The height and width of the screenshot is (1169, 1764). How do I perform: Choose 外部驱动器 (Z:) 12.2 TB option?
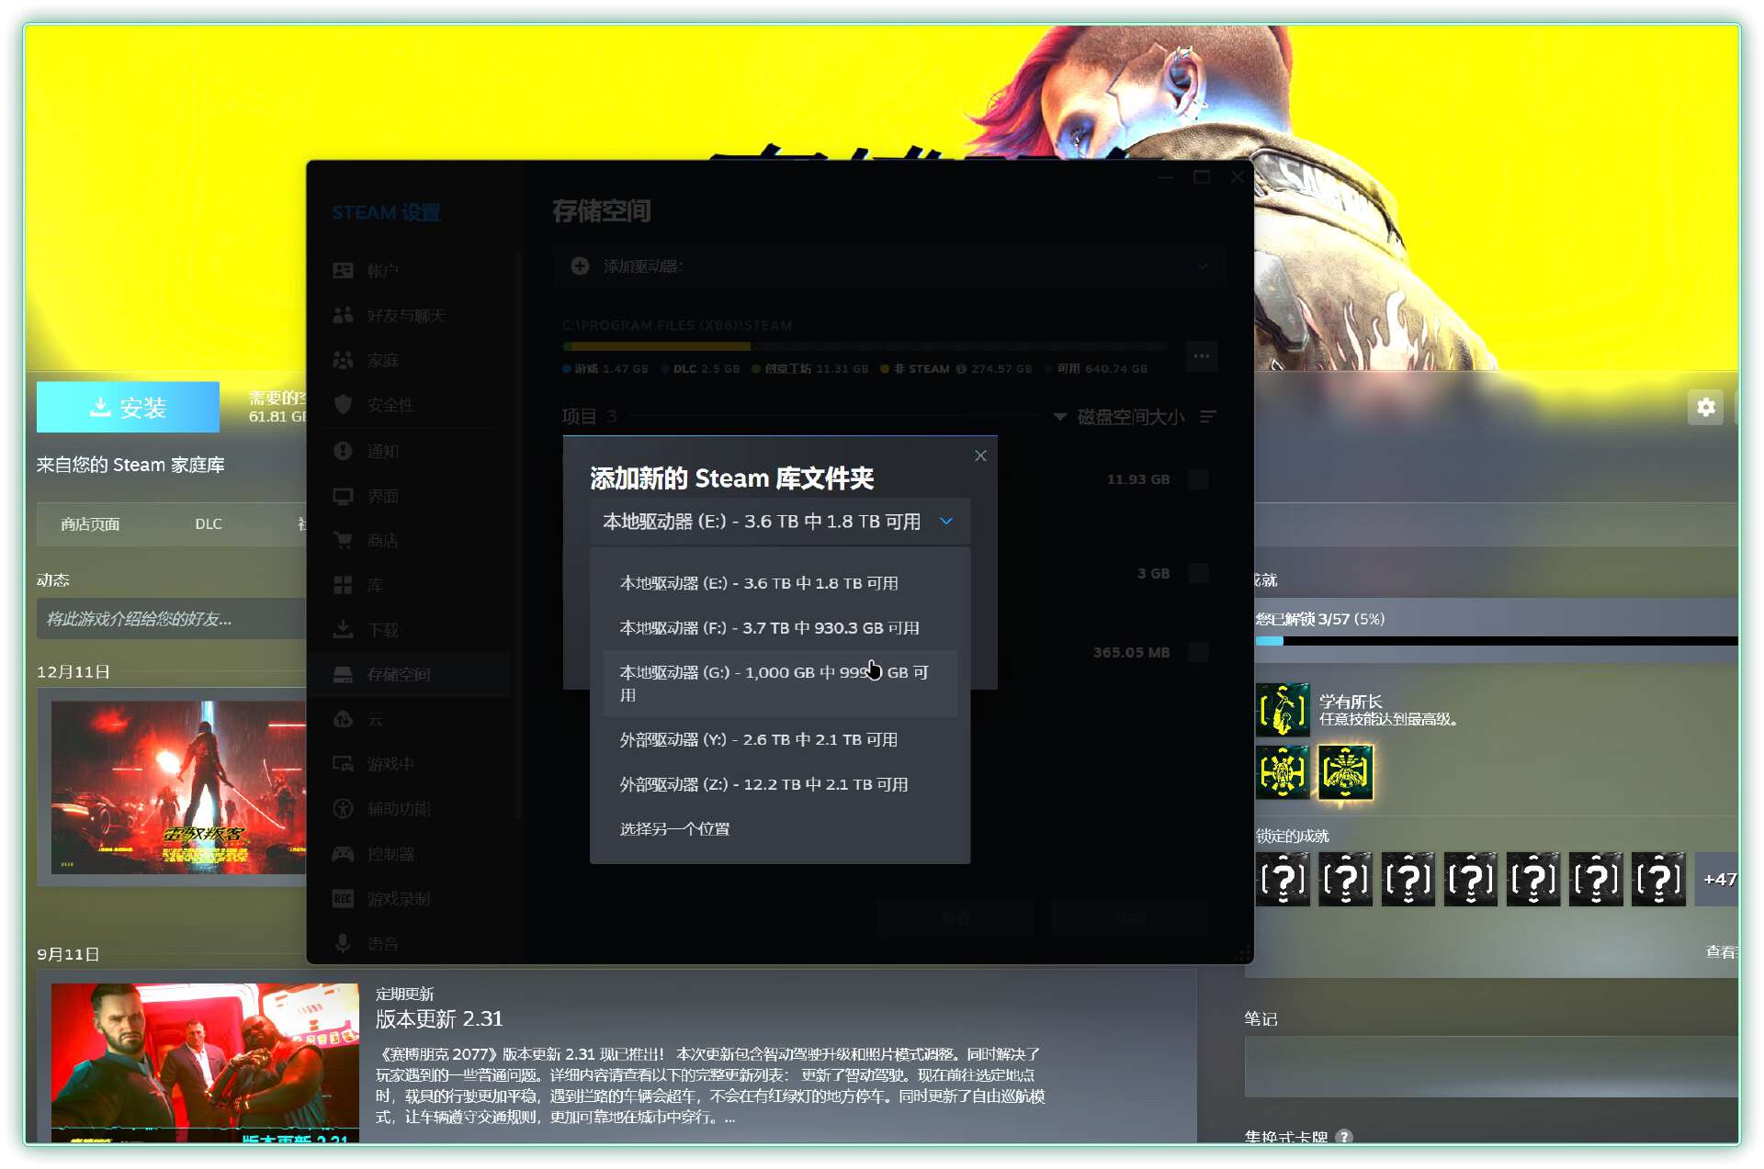tap(763, 784)
